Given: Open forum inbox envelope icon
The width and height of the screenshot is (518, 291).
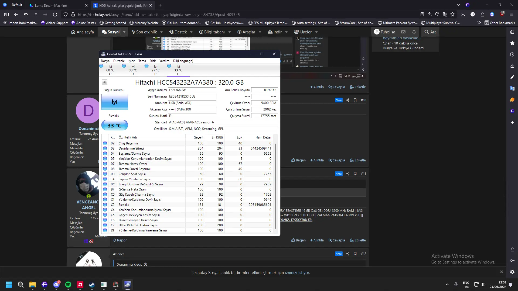Looking at the screenshot, I should click(x=403, y=32).
